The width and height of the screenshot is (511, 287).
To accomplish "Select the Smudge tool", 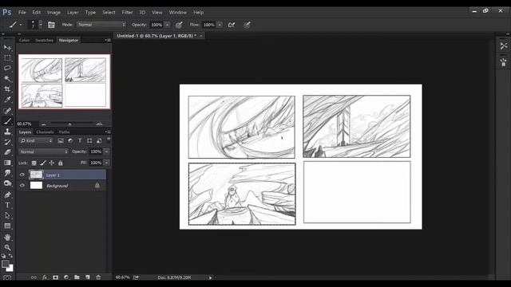I will click(7, 173).
